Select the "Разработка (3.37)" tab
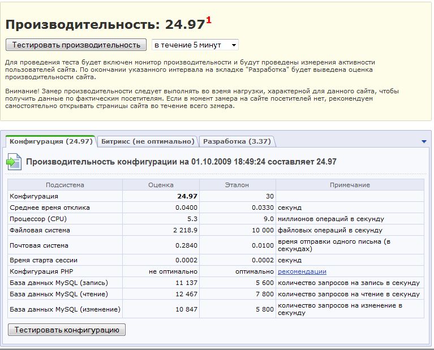The image size is (434, 350). (x=237, y=141)
